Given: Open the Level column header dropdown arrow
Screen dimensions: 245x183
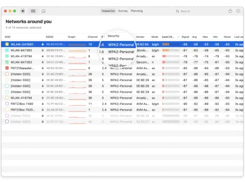Looking at the screenshot, I should [x=178, y=37].
